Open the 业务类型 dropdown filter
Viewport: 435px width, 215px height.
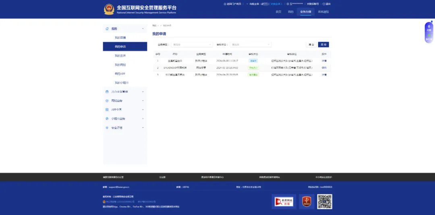point(192,45)
